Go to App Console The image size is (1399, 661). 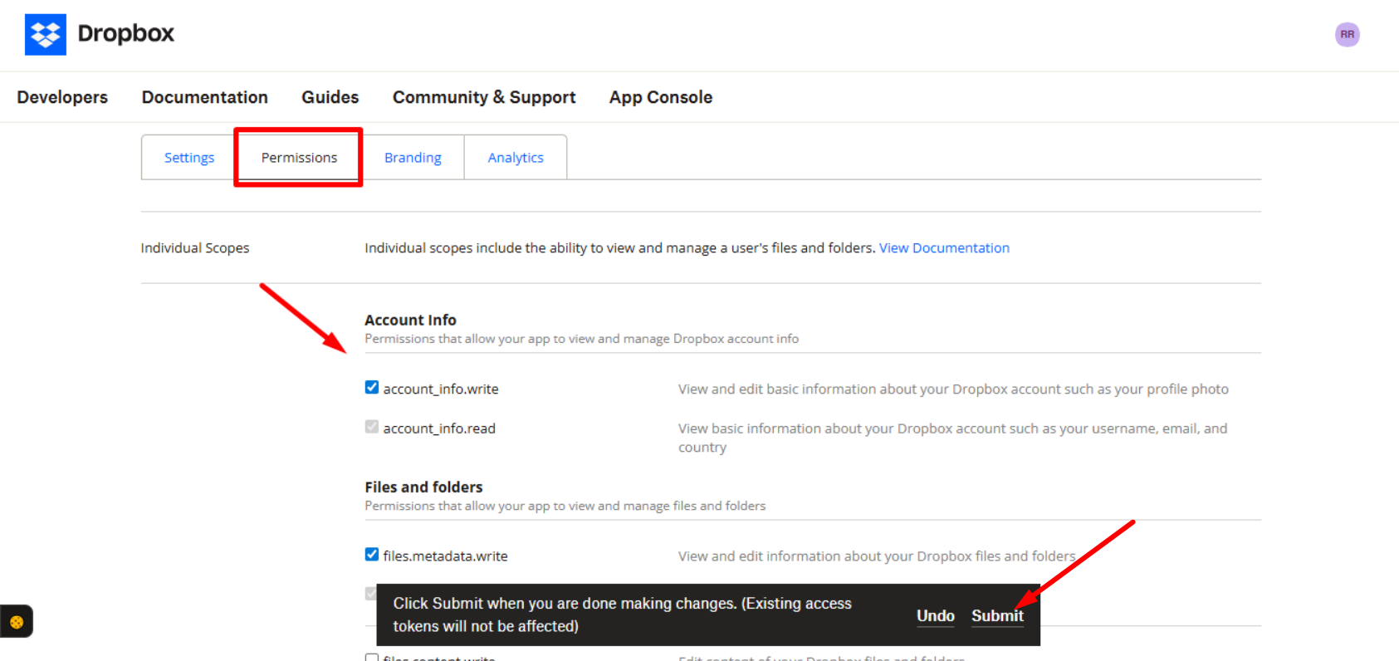pos(661,97)
